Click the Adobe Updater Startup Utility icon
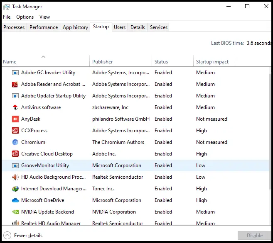273x243 pixels. click(15, 96)
